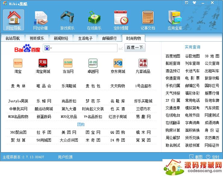Open the 乐淘鞋城 link
Screen dimensions: 223x176
point(69,86)
